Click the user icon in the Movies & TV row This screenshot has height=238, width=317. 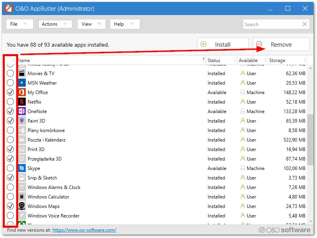[x=243, y=73]
